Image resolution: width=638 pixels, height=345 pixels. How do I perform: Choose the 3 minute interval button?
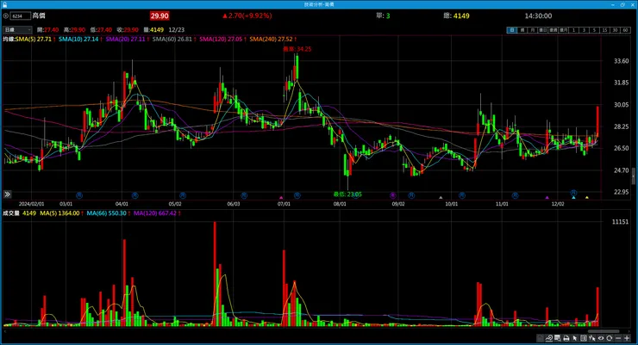(585, 30)
